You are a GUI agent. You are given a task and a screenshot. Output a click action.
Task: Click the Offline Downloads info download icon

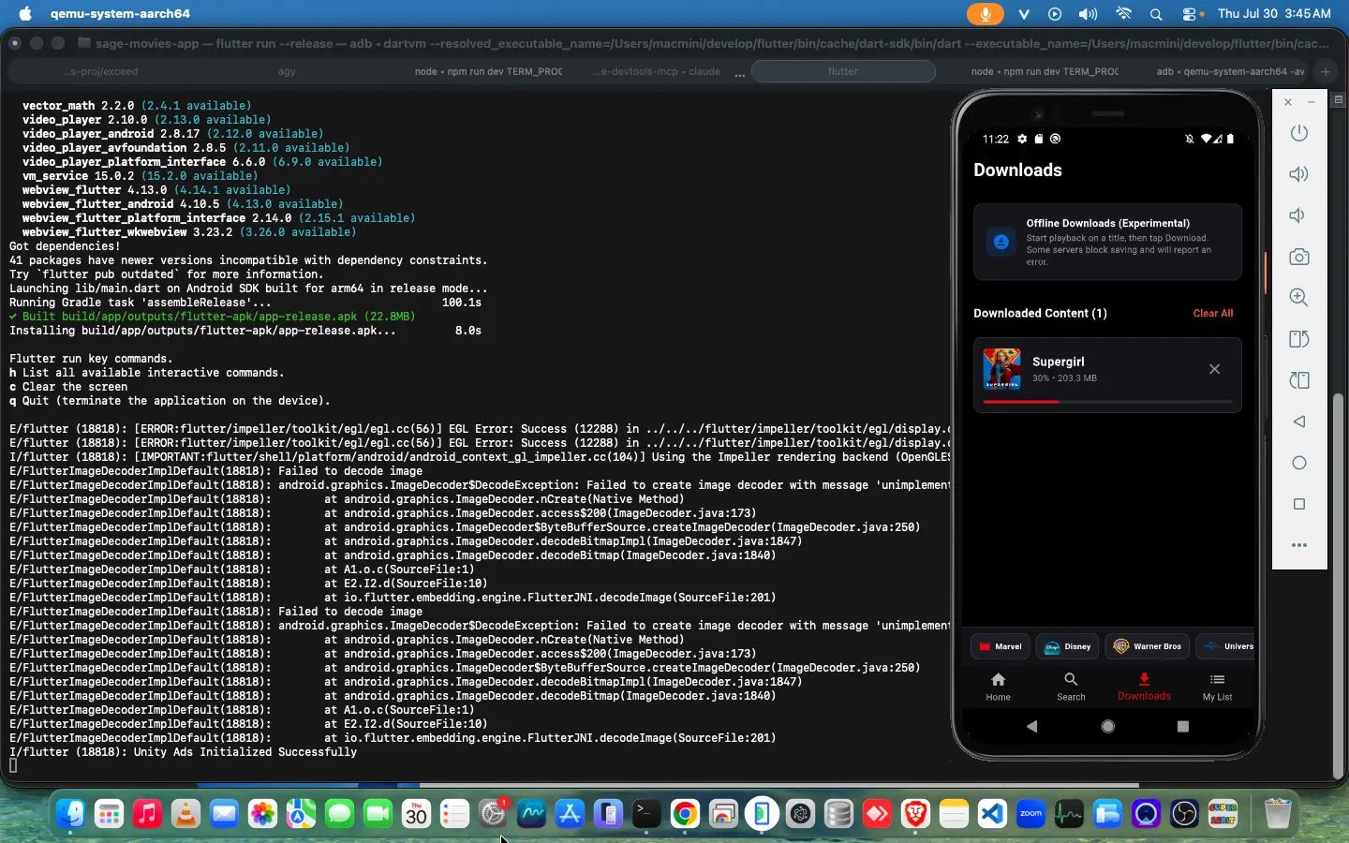tap(1001, 242)
